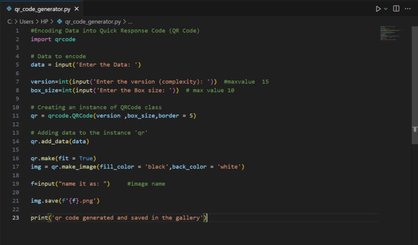
Task: Click the C: breadcrumb segment
Action: click(x=10, y=22)
